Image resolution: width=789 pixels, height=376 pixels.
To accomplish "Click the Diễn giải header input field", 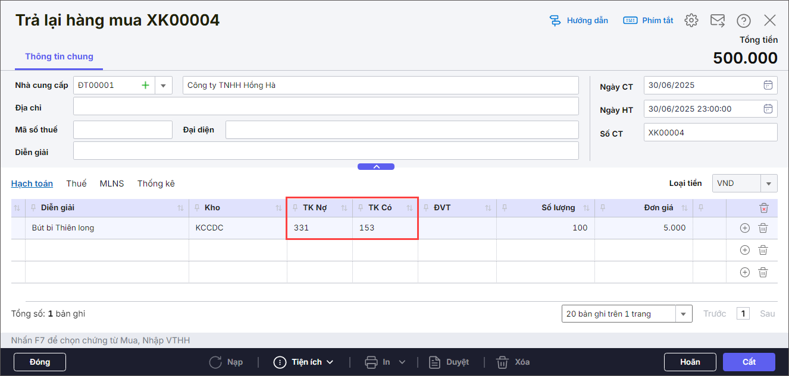I will point(326,150).
